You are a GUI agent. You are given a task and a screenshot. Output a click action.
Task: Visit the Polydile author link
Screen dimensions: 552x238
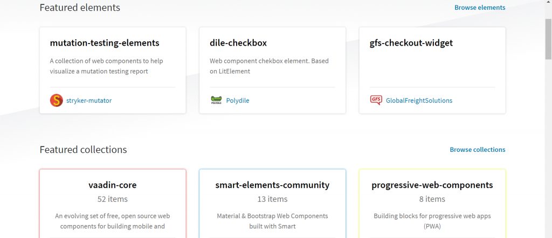click(x=238, y=101)
